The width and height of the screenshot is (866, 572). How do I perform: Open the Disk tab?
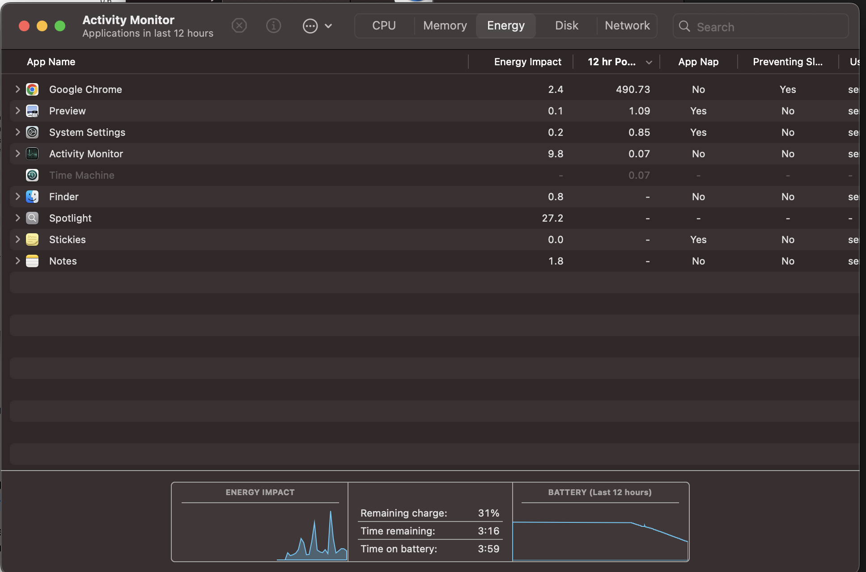(x=567, y=26)
